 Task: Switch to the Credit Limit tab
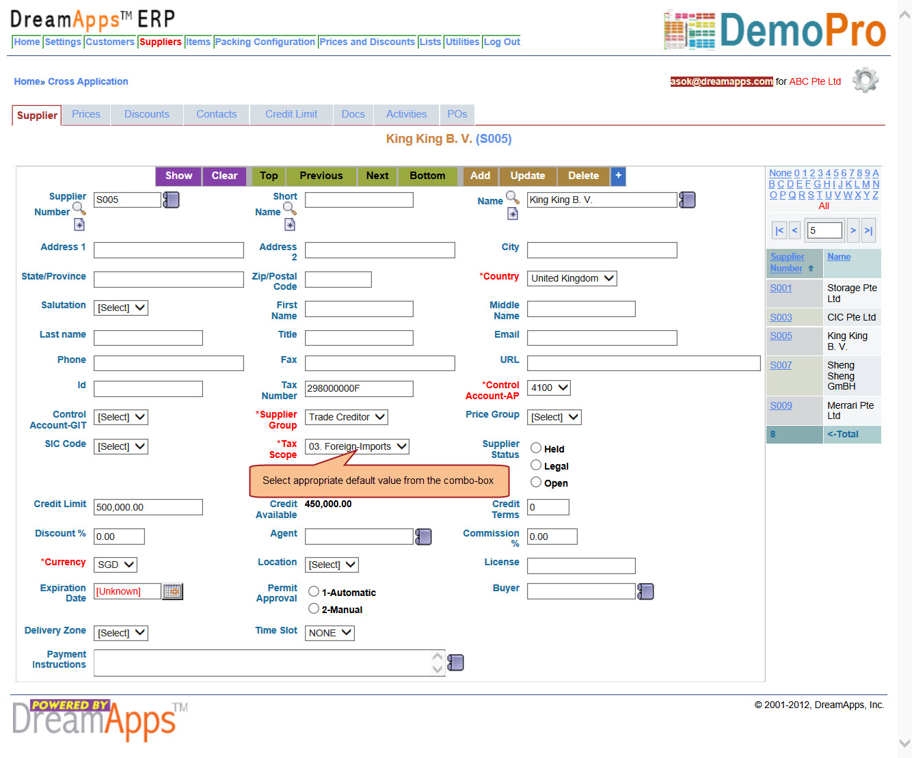[291, 115]
